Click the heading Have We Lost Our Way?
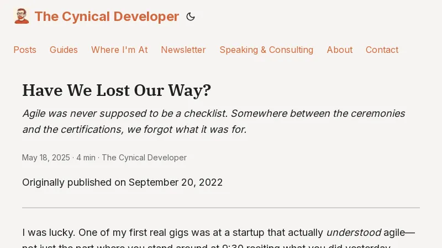 click(x=117, y=90)
